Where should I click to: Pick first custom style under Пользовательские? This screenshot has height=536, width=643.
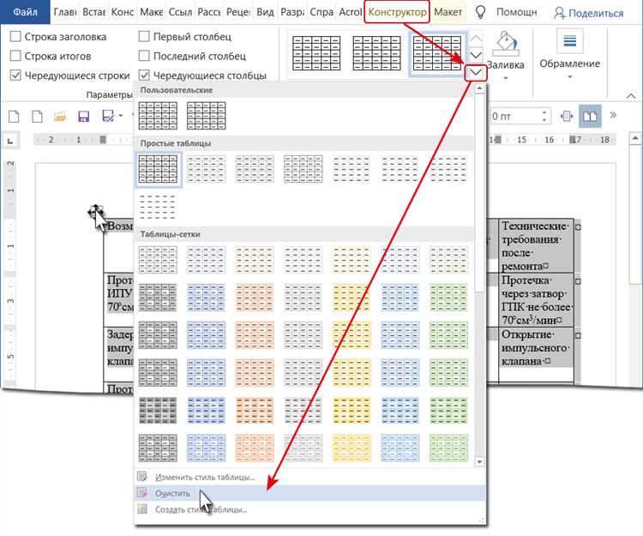(x=158, y=116)
